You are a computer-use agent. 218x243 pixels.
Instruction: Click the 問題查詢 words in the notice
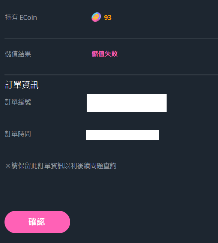click(x=103, y=166)
